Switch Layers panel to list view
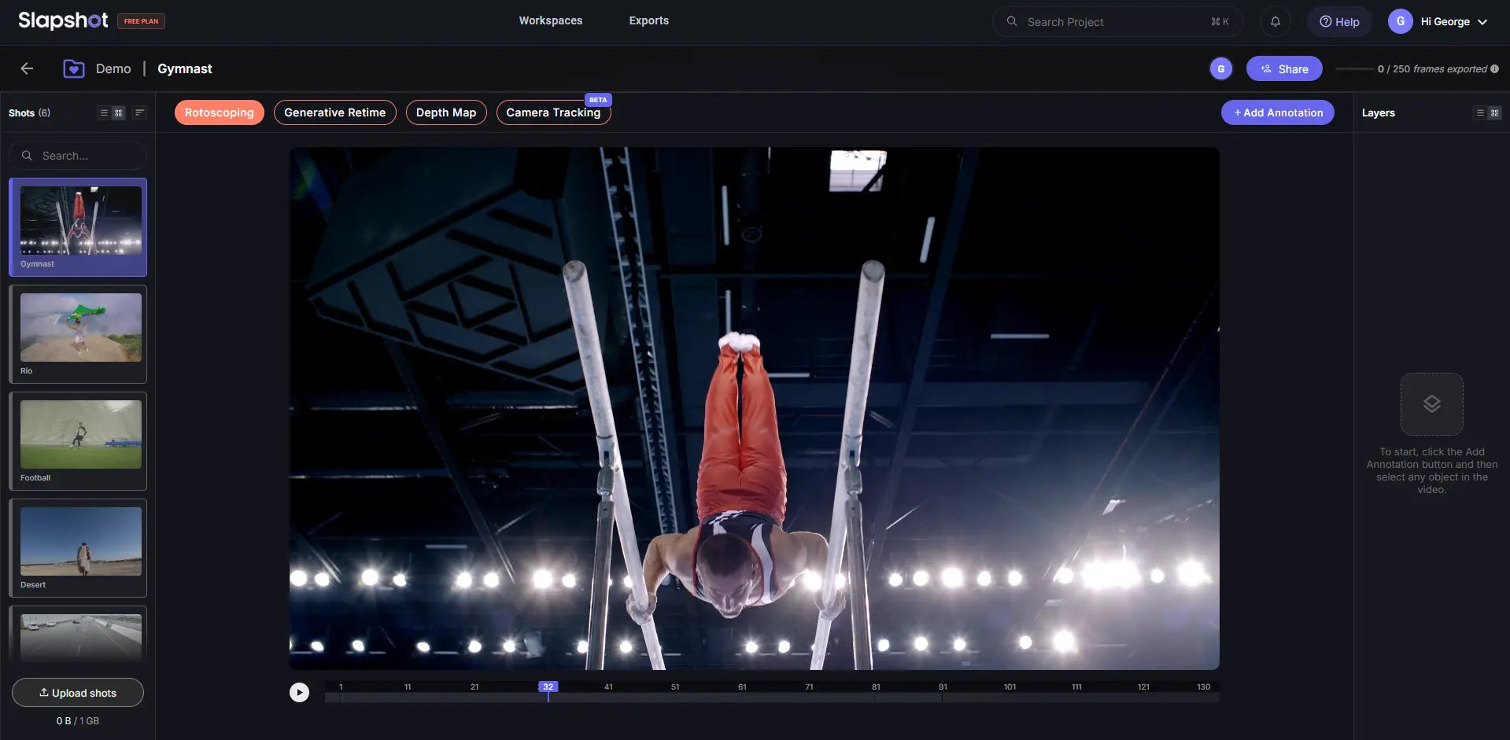The image size is (1510, 740). [1480, 112]
